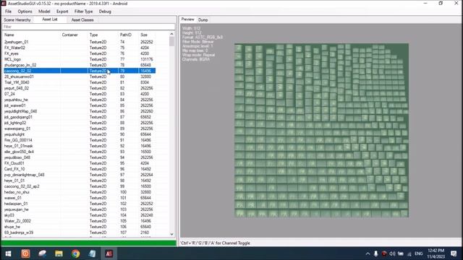Select the heye_01_01mask texture row
The image size is (463, 260).
(x=79, y=146)
